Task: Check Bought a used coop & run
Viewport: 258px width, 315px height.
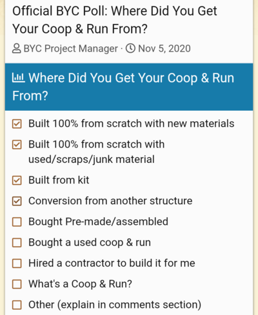Action: [17, 243]
